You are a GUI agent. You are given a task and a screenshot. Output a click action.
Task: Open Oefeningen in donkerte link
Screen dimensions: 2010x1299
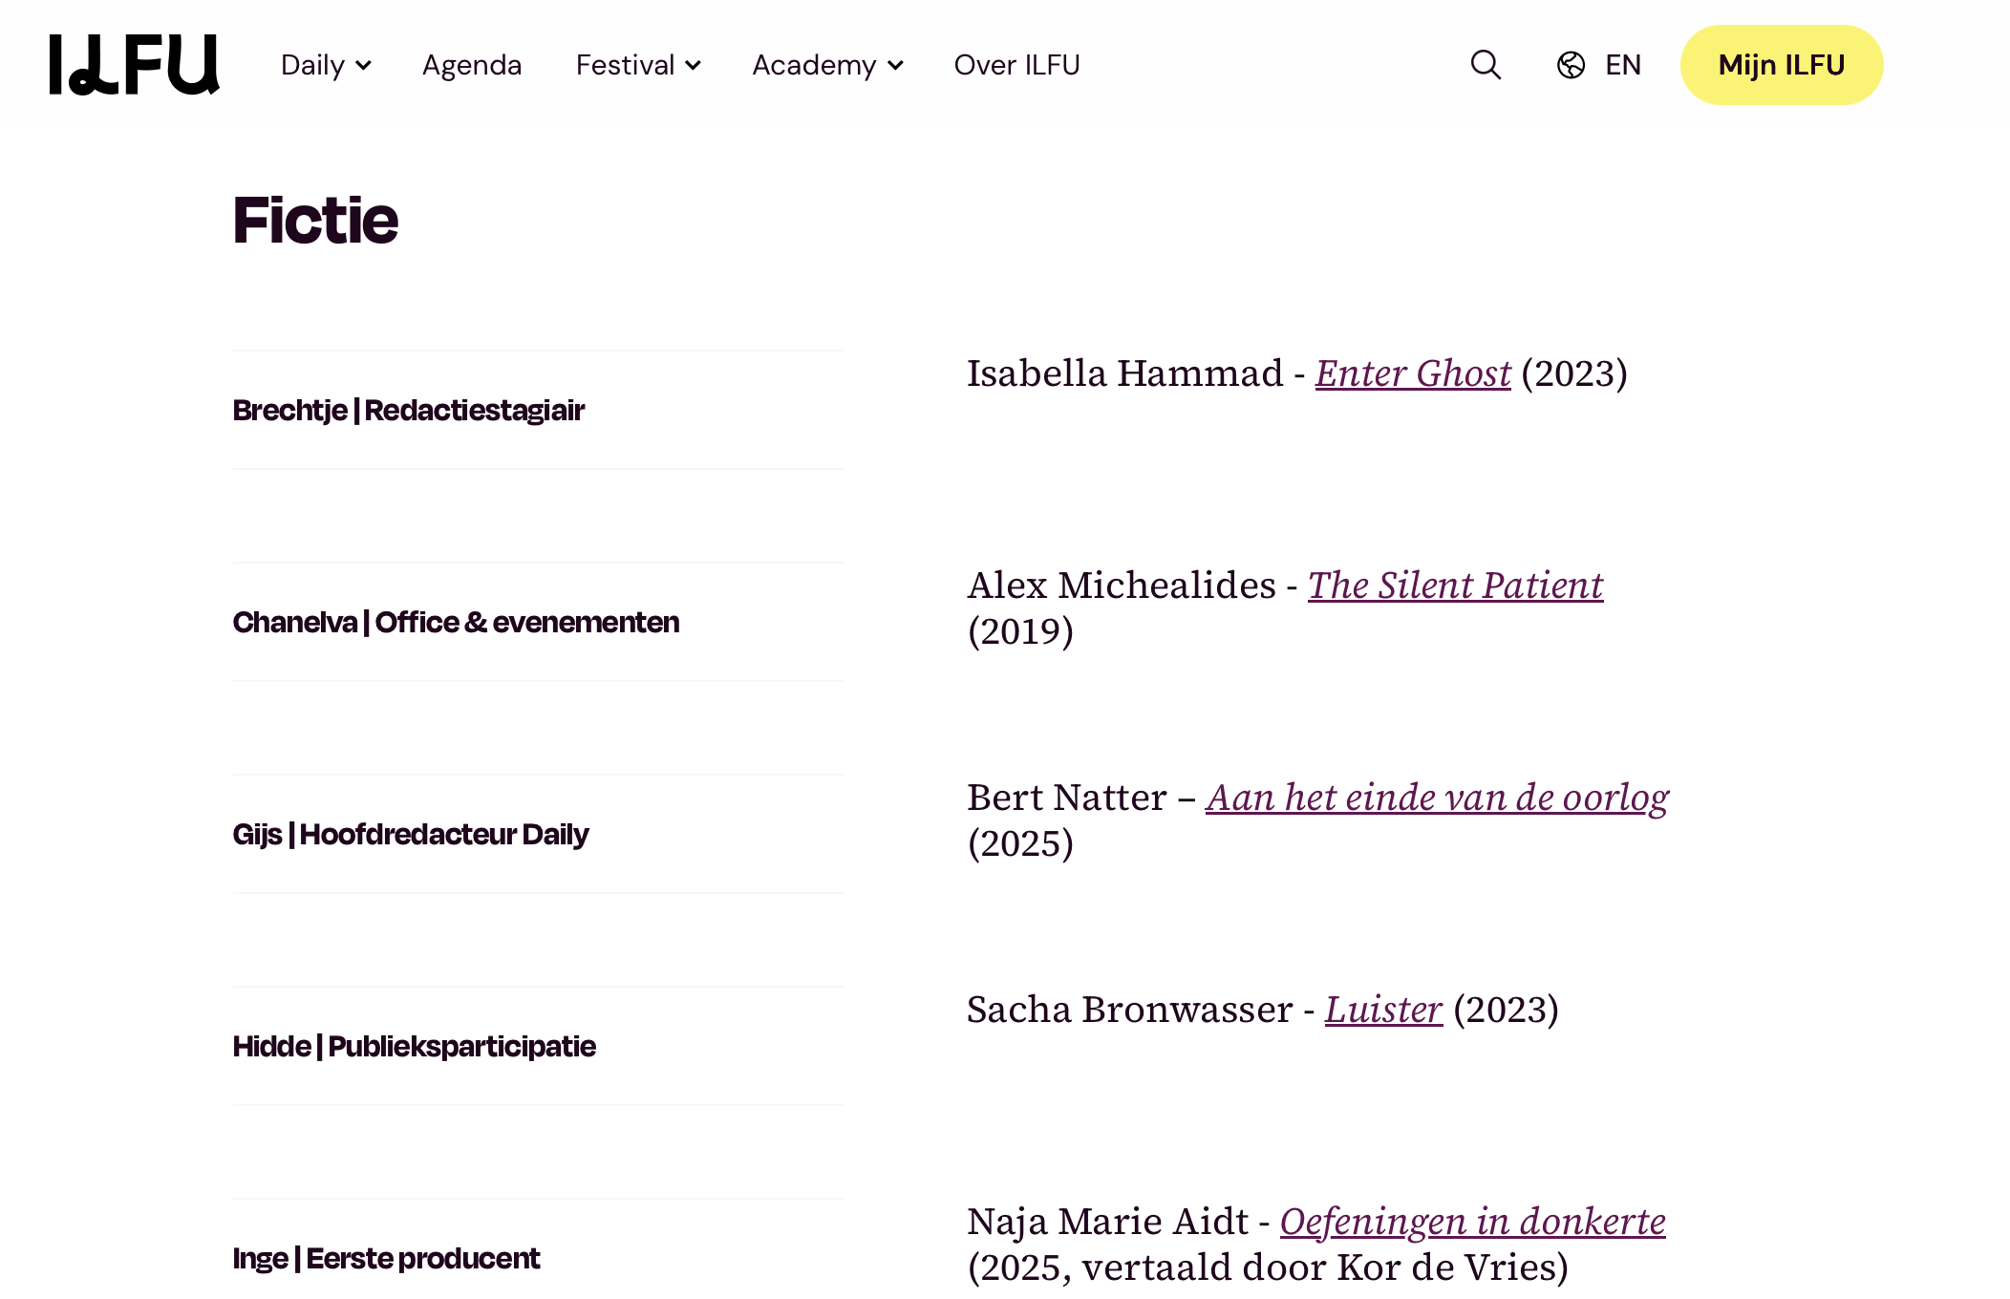pos(1471,1222)
